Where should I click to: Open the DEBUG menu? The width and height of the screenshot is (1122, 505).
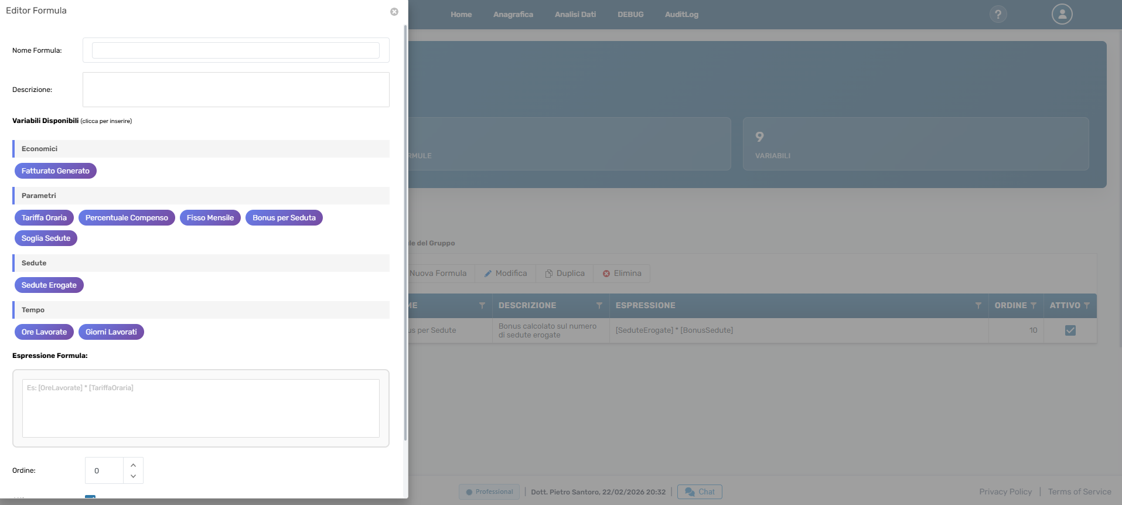(630, 15)
